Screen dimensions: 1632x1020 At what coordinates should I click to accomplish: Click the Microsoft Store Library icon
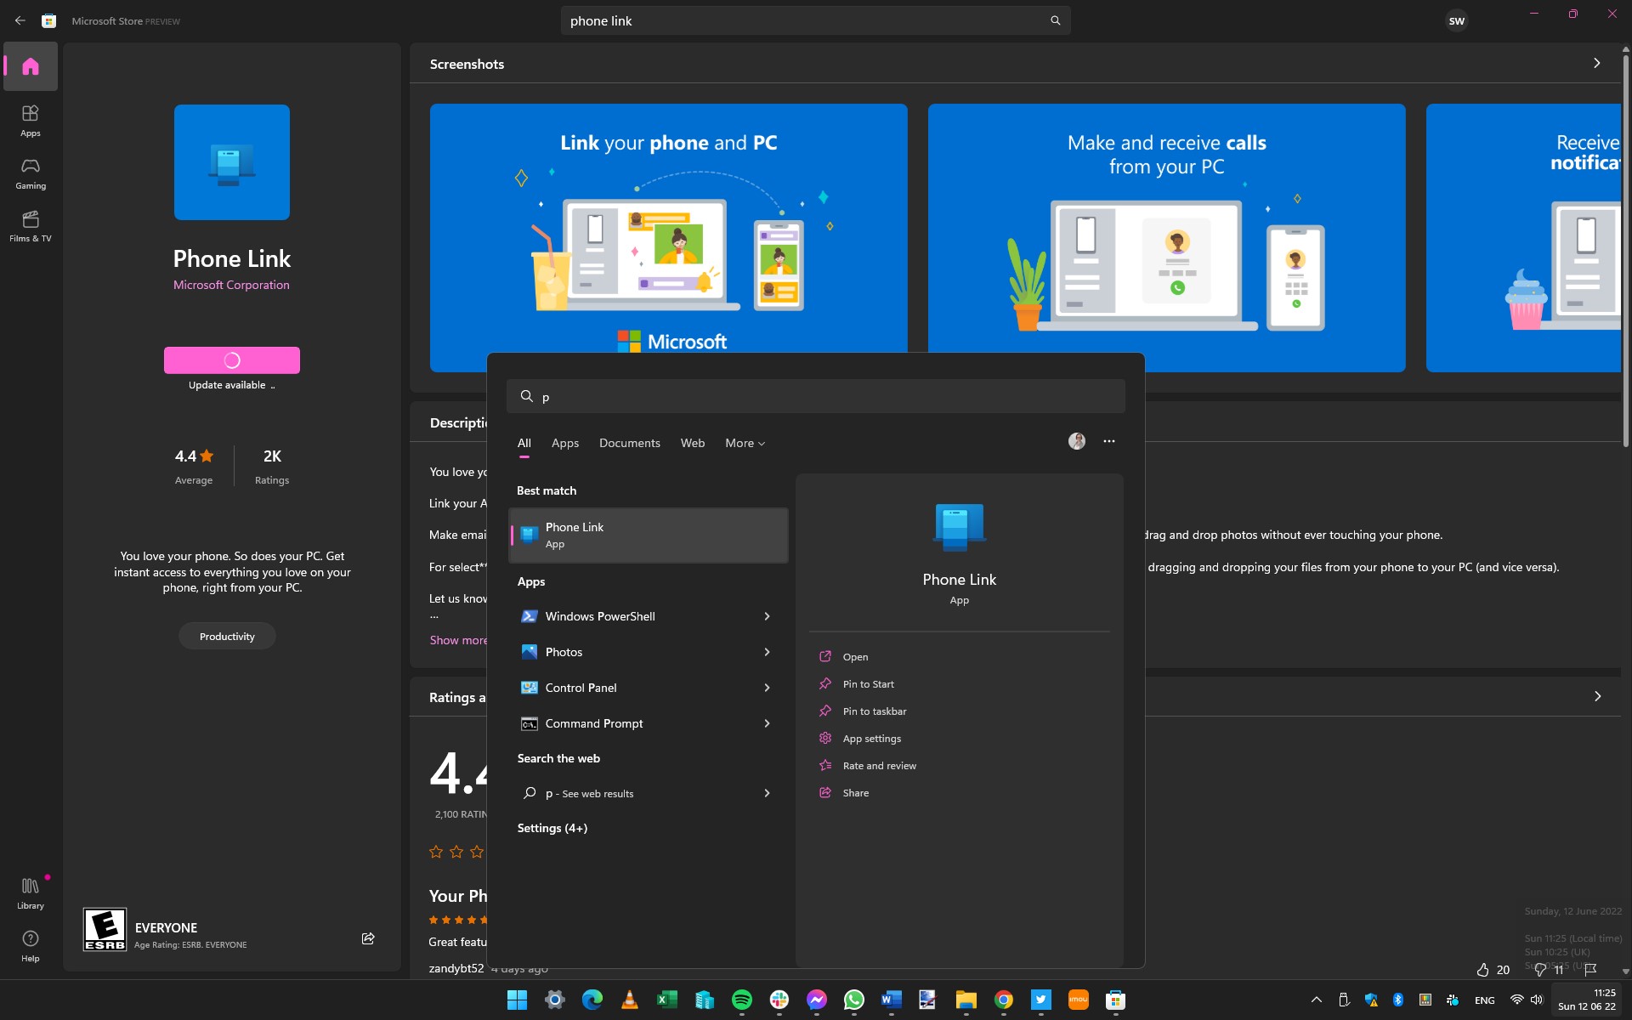[x=30, y=891]
